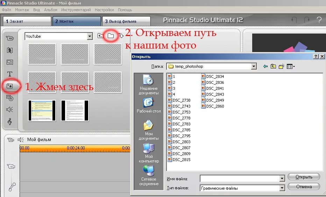
Task: Select the white text document thumbnail
Action: point(75,110)
